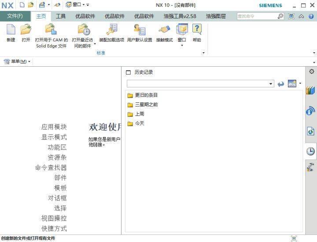The width and height of the screenshot is (317, 242).
Task: Click the Window (窗口) ribbon icon
Action: (x=182, y=29)
